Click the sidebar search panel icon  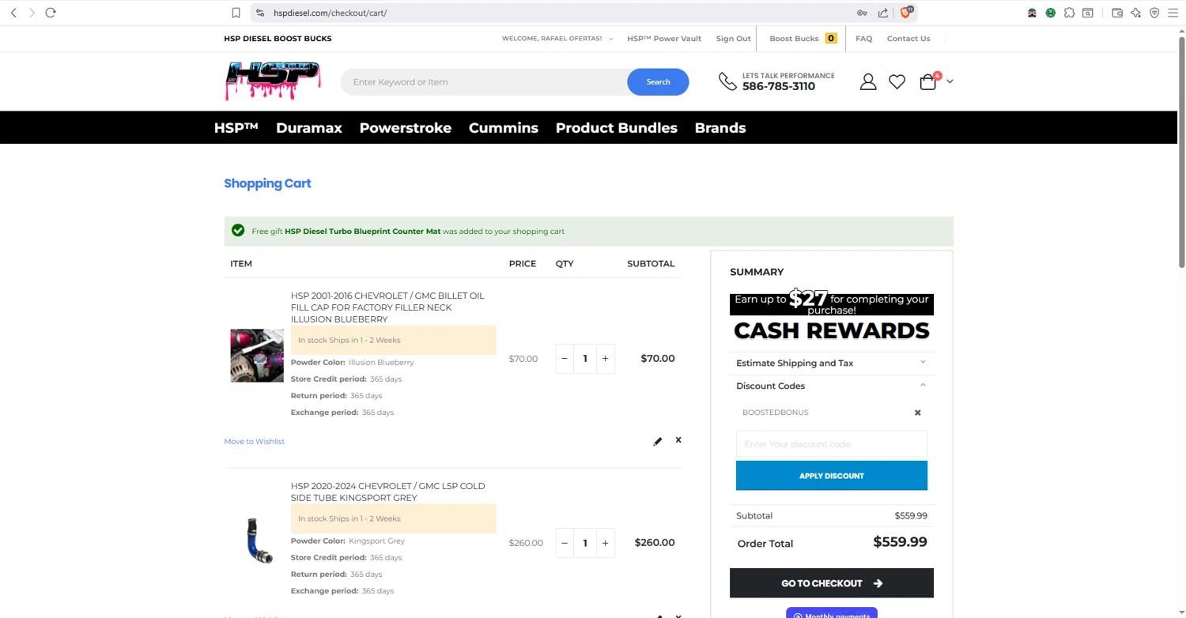(x=1088, y=13)
